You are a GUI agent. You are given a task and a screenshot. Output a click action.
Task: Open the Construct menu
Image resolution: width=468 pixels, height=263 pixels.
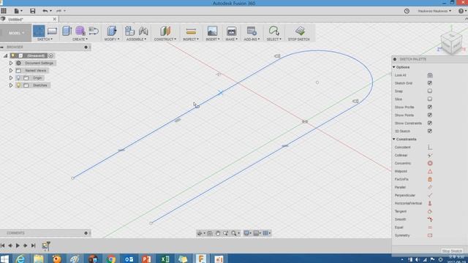(x=165, y=39)
